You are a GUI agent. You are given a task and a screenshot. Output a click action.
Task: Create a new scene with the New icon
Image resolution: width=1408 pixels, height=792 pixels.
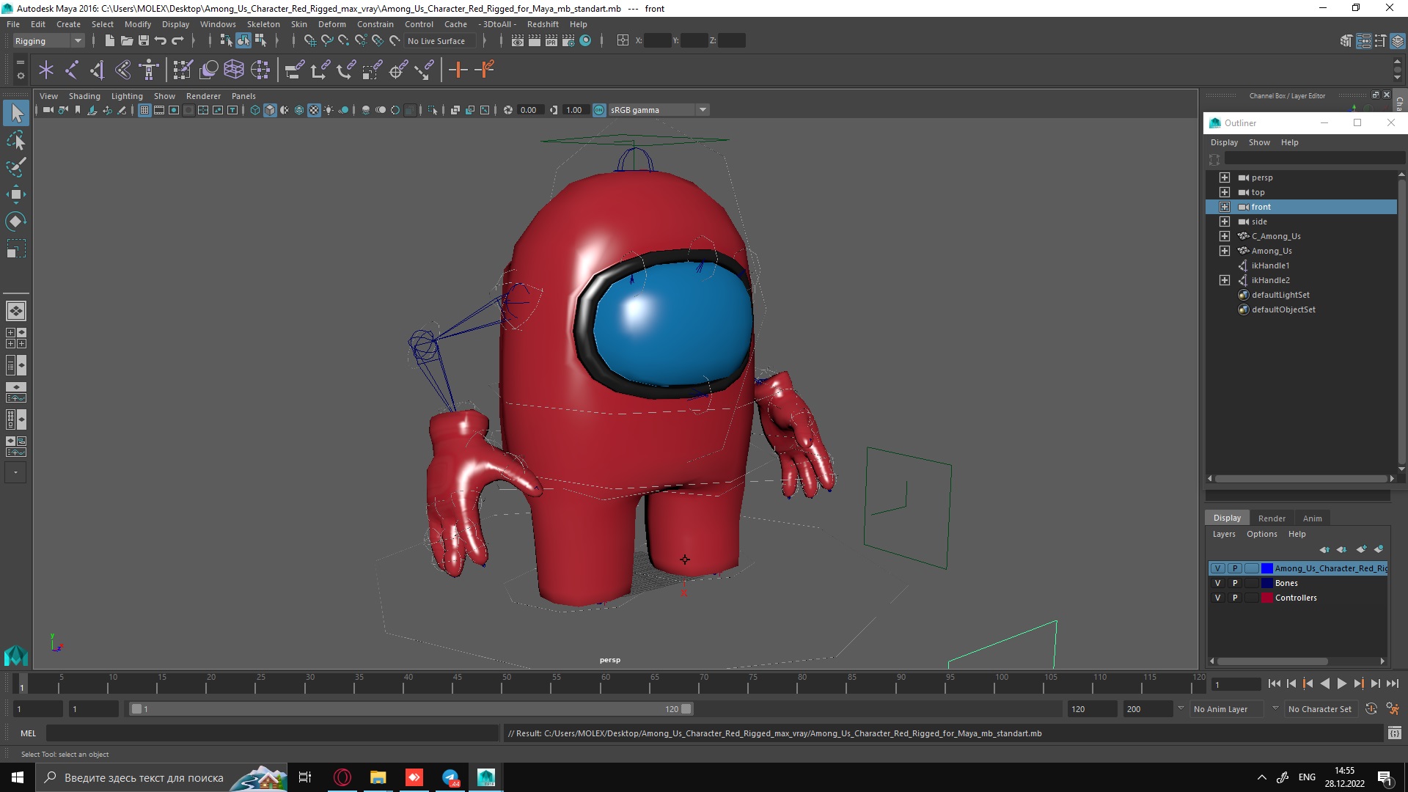[109, 41]
